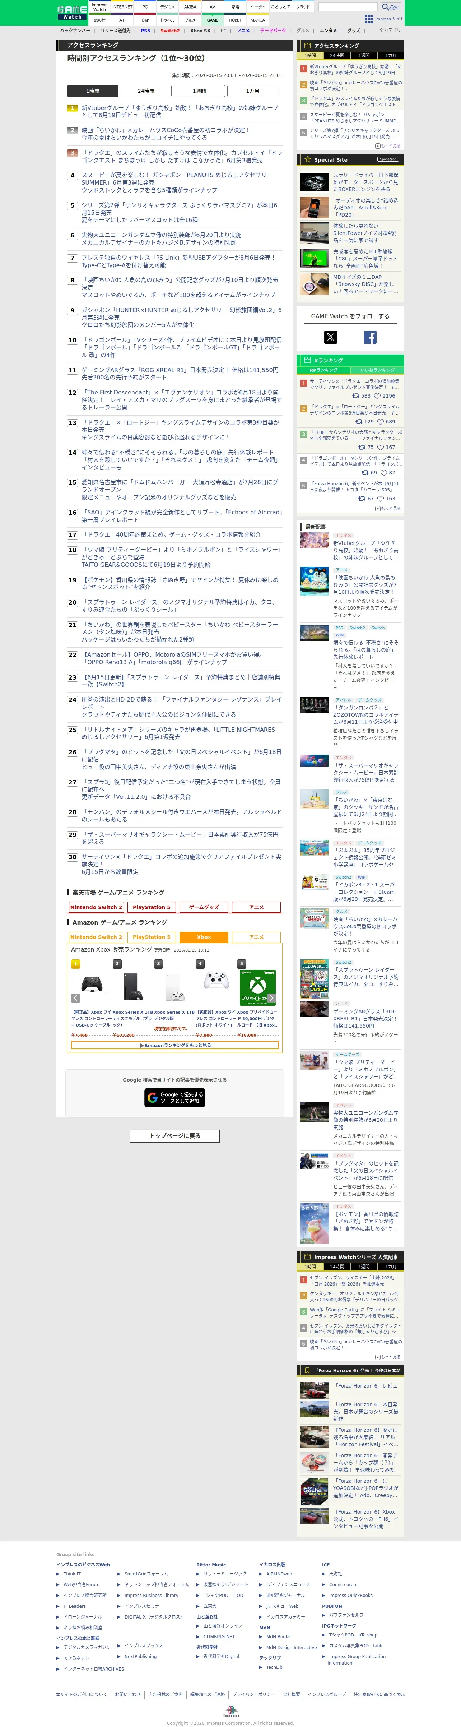Click the retweet icon next to 69
Image resolution: width=461 pixels, height=1727 pixels.
365,473
